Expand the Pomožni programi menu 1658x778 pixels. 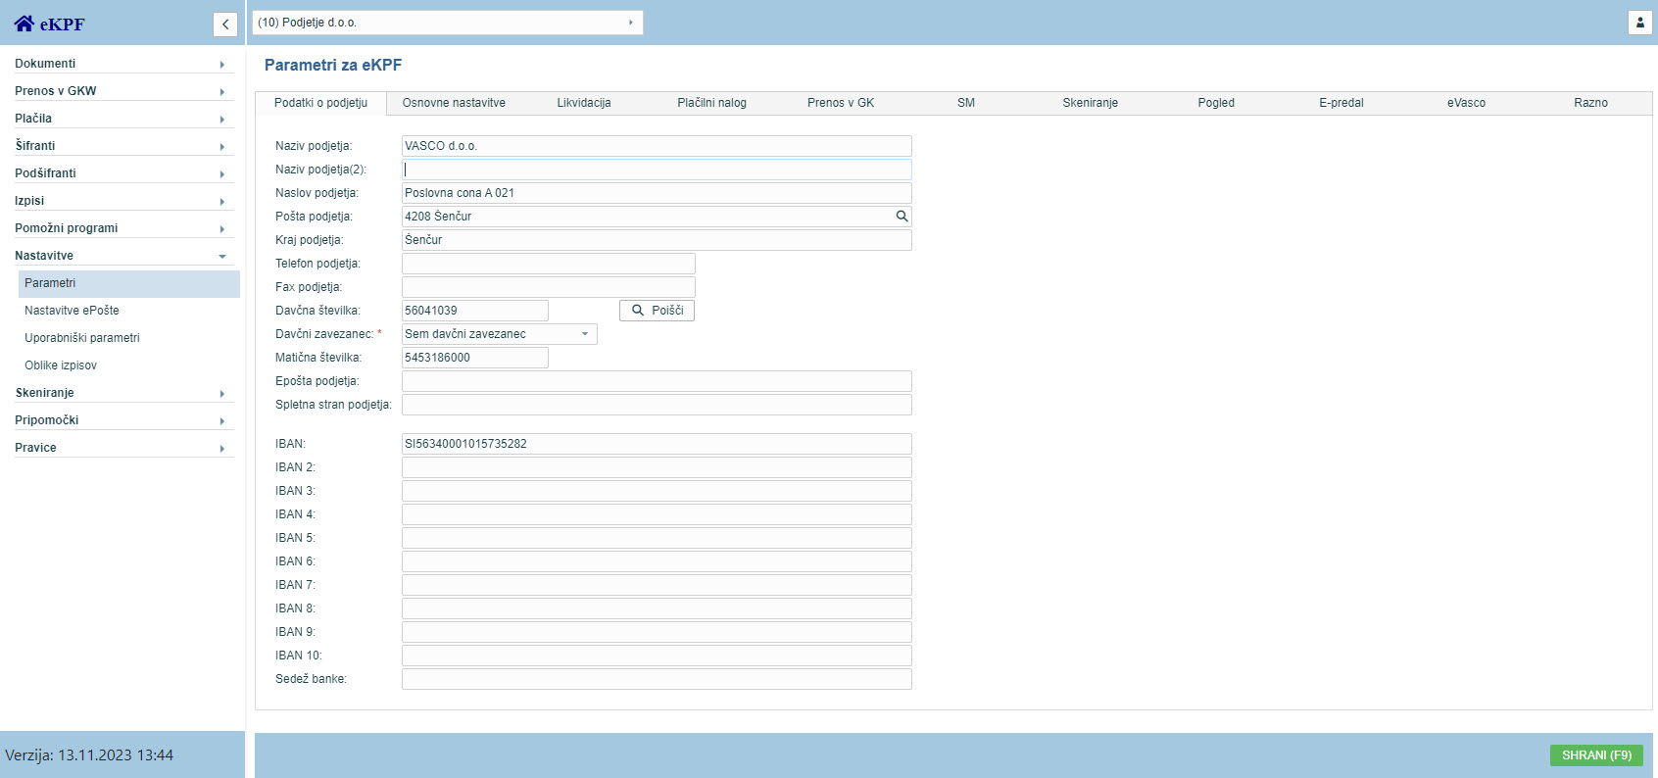[x=124, y=228]
